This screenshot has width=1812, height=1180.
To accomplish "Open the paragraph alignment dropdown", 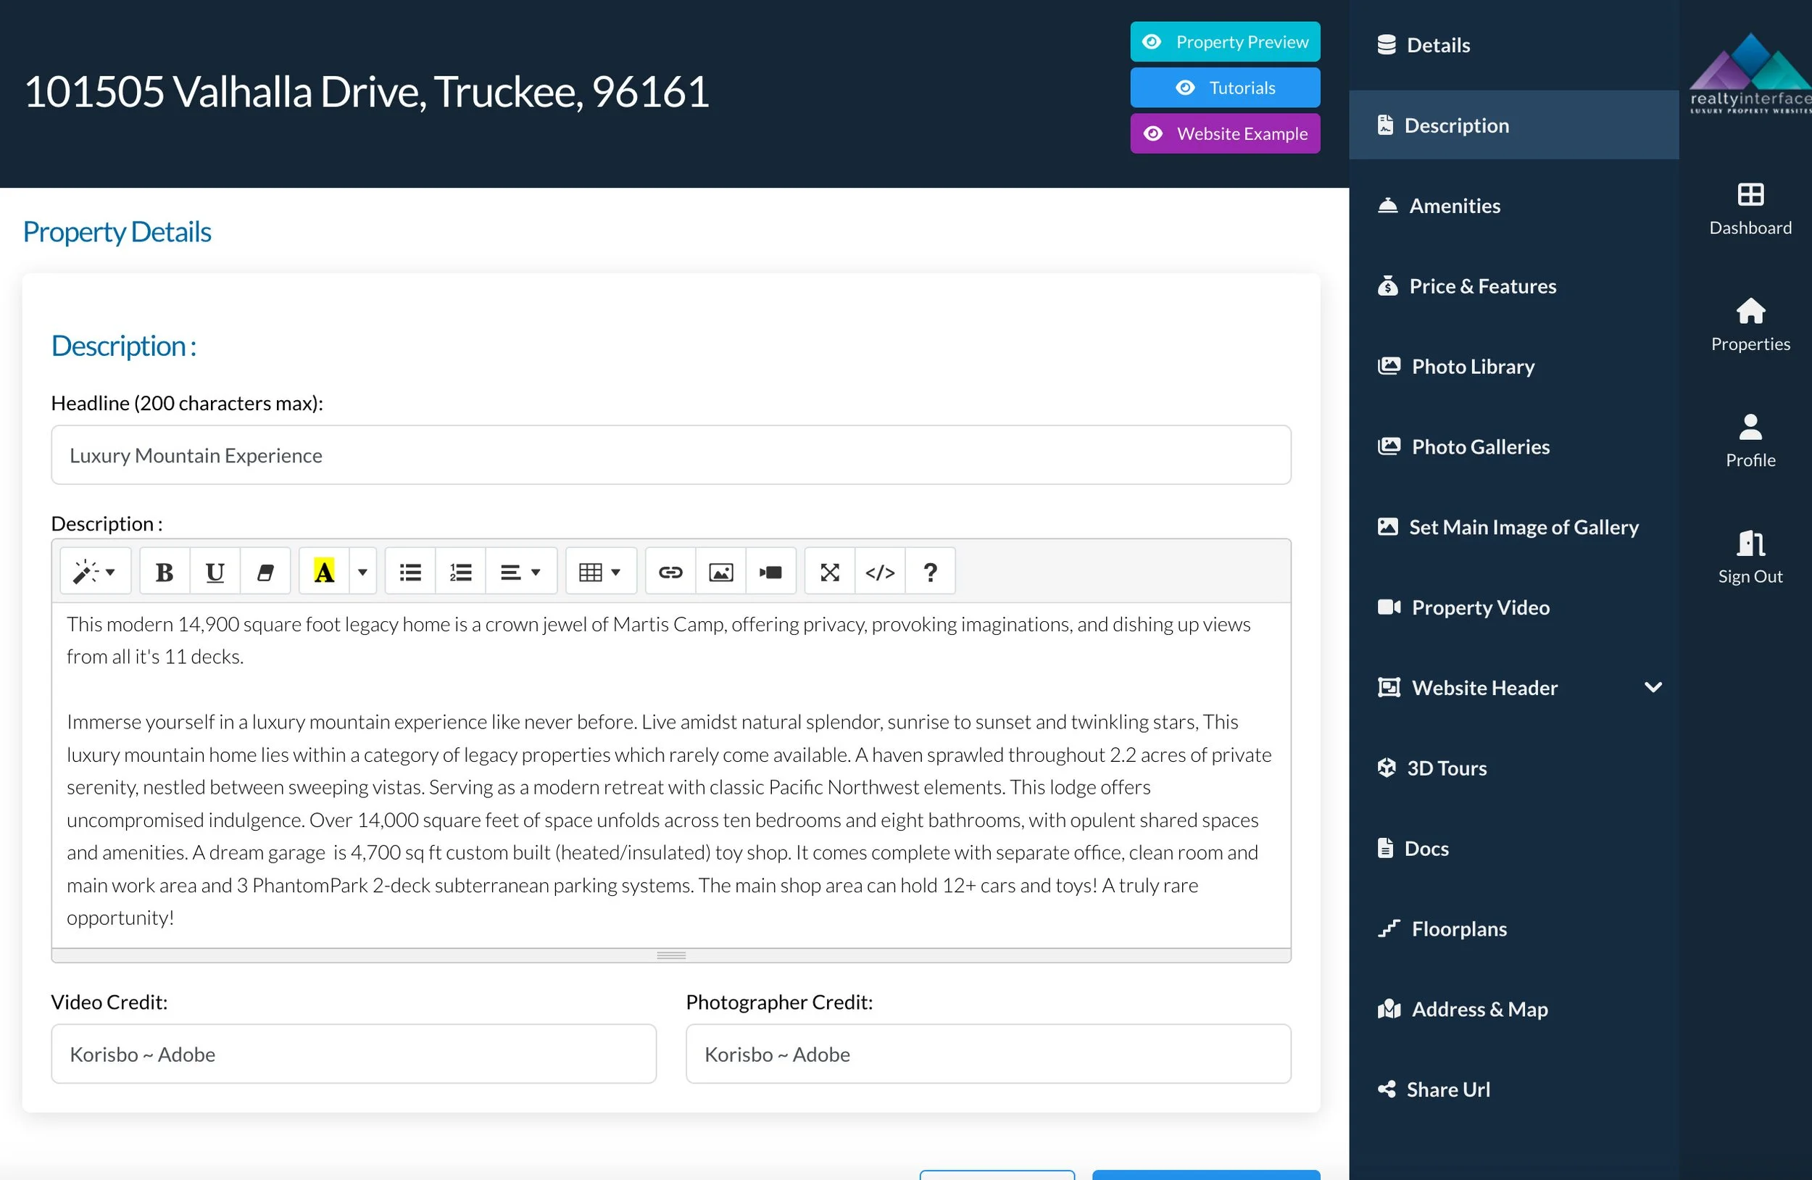I will tap(520, 572).
